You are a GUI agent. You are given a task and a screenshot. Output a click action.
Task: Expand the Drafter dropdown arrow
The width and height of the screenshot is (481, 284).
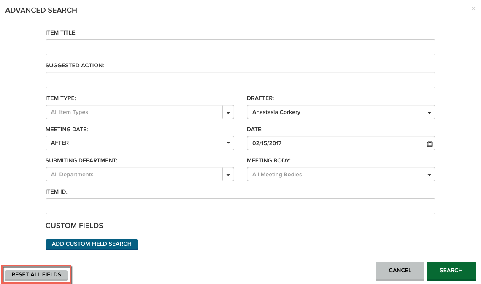[x=430, y=112]
